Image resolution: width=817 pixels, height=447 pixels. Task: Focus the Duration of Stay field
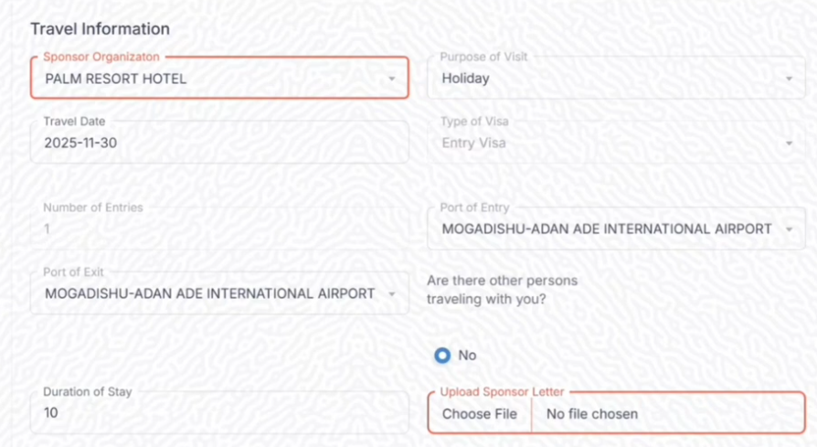219,413
